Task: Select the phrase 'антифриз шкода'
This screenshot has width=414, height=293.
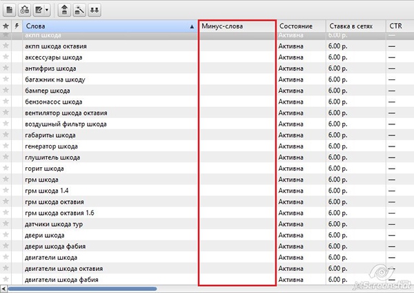Action: click(x=50, y=68)
